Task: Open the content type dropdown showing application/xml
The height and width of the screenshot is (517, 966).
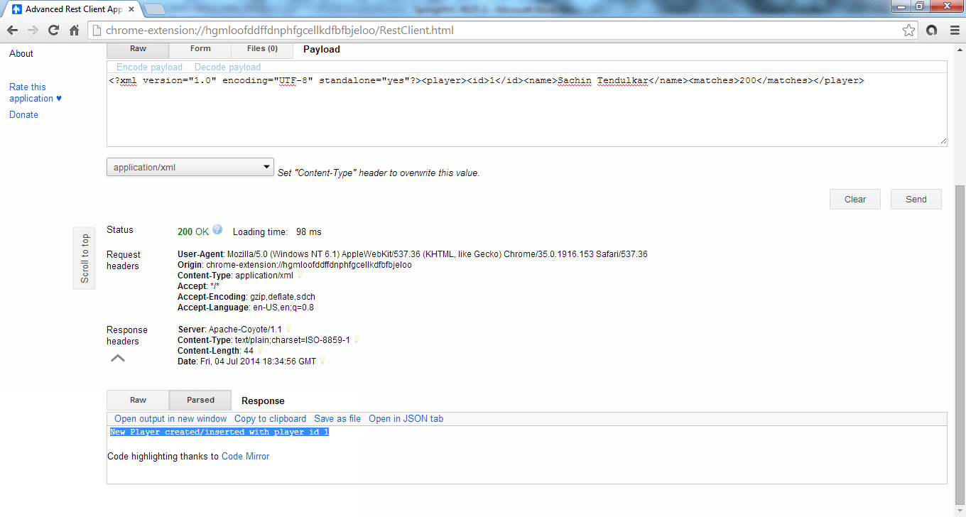Action: [190, 167]
